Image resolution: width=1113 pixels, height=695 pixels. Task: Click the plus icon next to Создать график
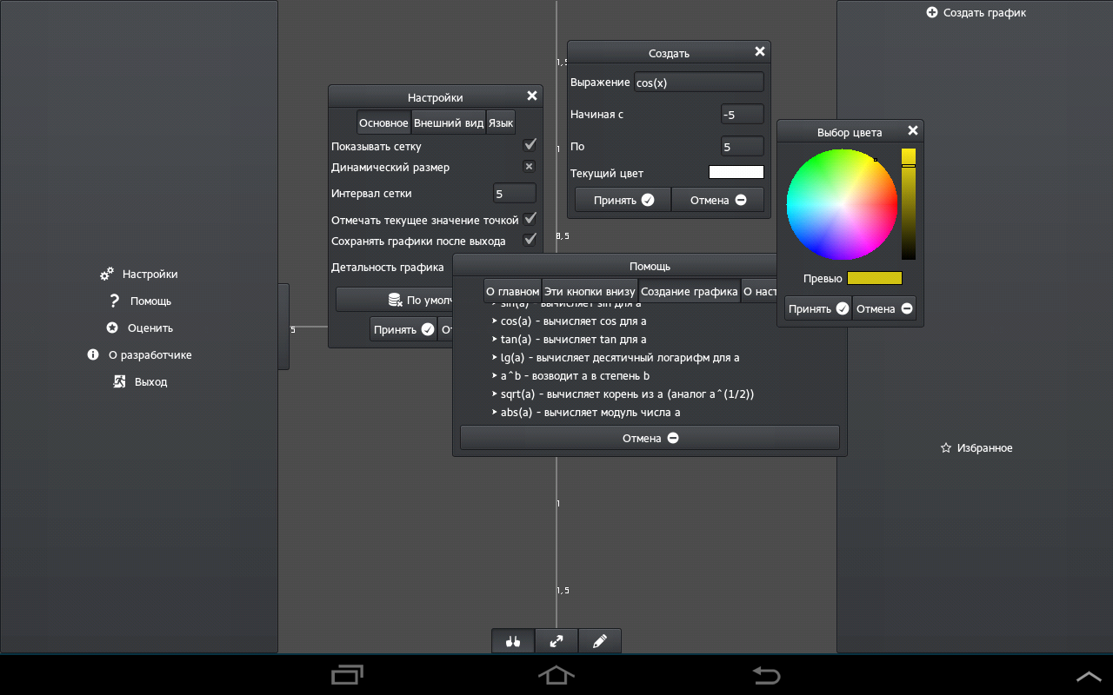click(932, 13)
